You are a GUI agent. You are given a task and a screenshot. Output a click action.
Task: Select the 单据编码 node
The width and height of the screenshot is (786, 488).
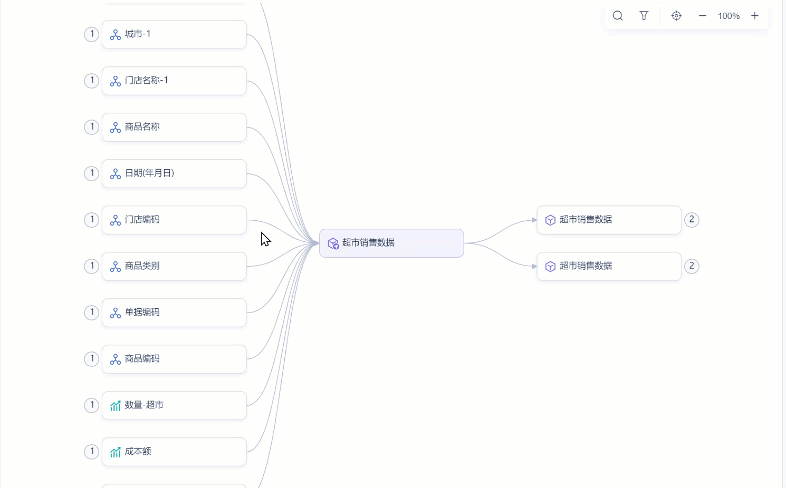point(174,313)
